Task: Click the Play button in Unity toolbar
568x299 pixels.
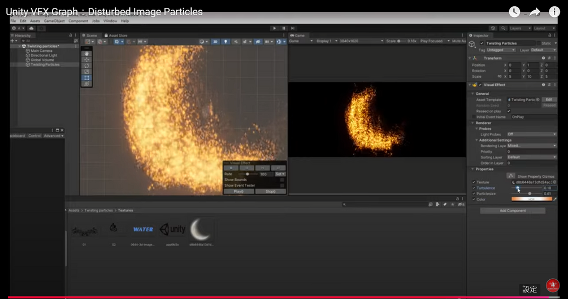Action: coord(275,28)
